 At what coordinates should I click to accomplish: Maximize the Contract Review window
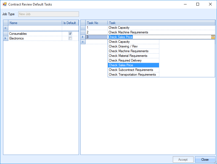click(x=198, y=4)
